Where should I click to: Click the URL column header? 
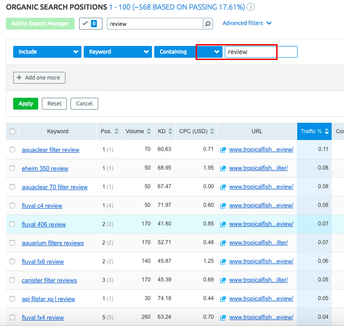[x=257, y=131]
